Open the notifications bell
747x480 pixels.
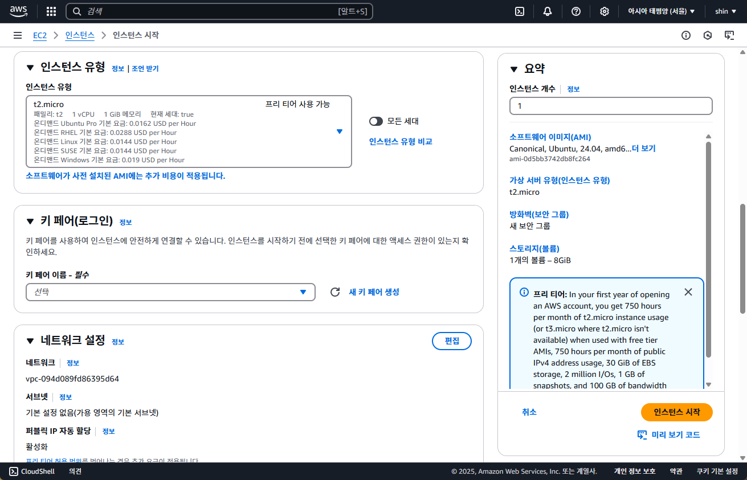coord(548,11)
